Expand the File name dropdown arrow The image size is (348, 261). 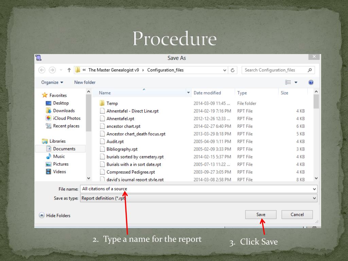click(x=314, y=189)
